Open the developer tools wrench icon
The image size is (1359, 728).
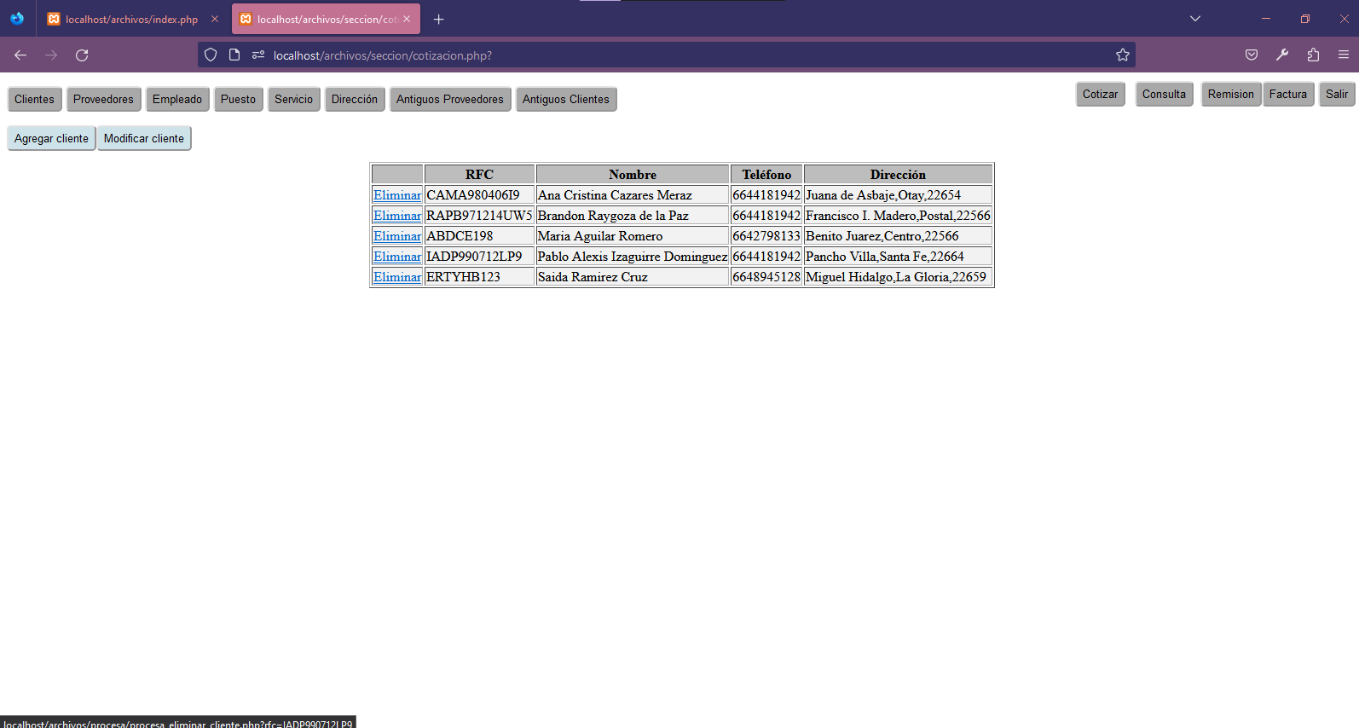[1281, 55]
